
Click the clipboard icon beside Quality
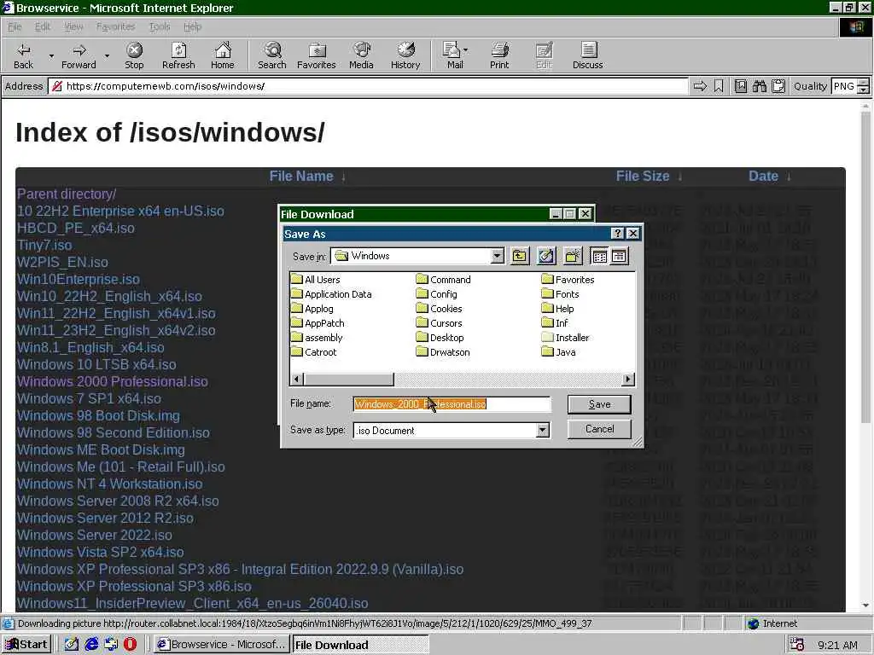point(778,86)
